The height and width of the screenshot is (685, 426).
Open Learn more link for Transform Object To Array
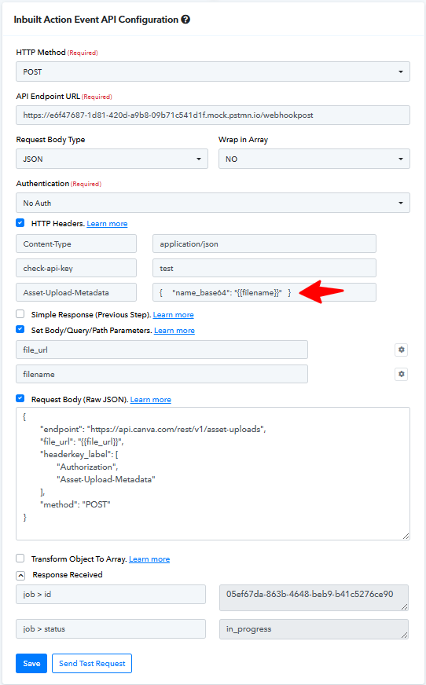149,559
